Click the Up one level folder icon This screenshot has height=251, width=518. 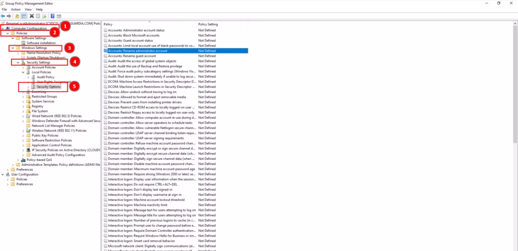(x=17, y=16)
